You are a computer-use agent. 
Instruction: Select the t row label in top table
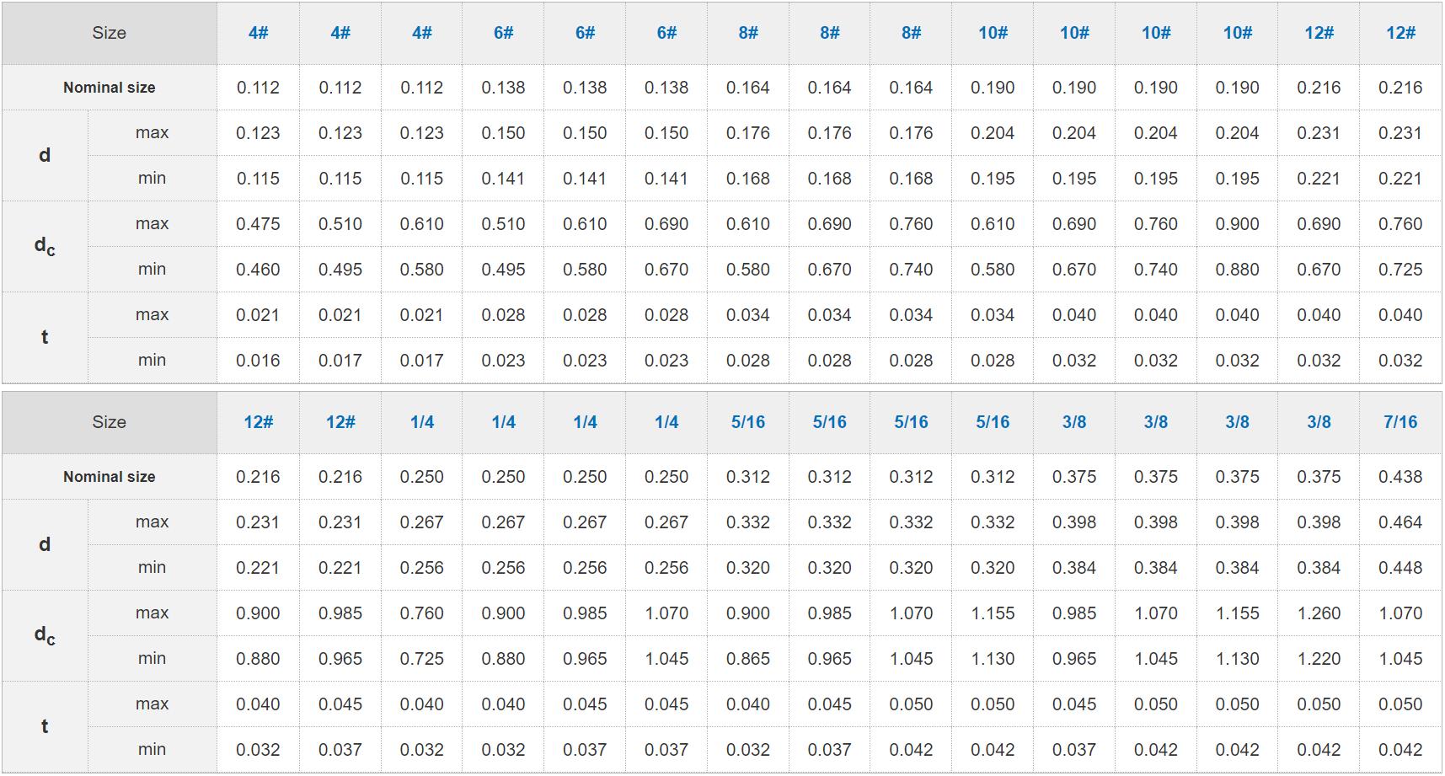pyautogui.click(x=45, y=337)
